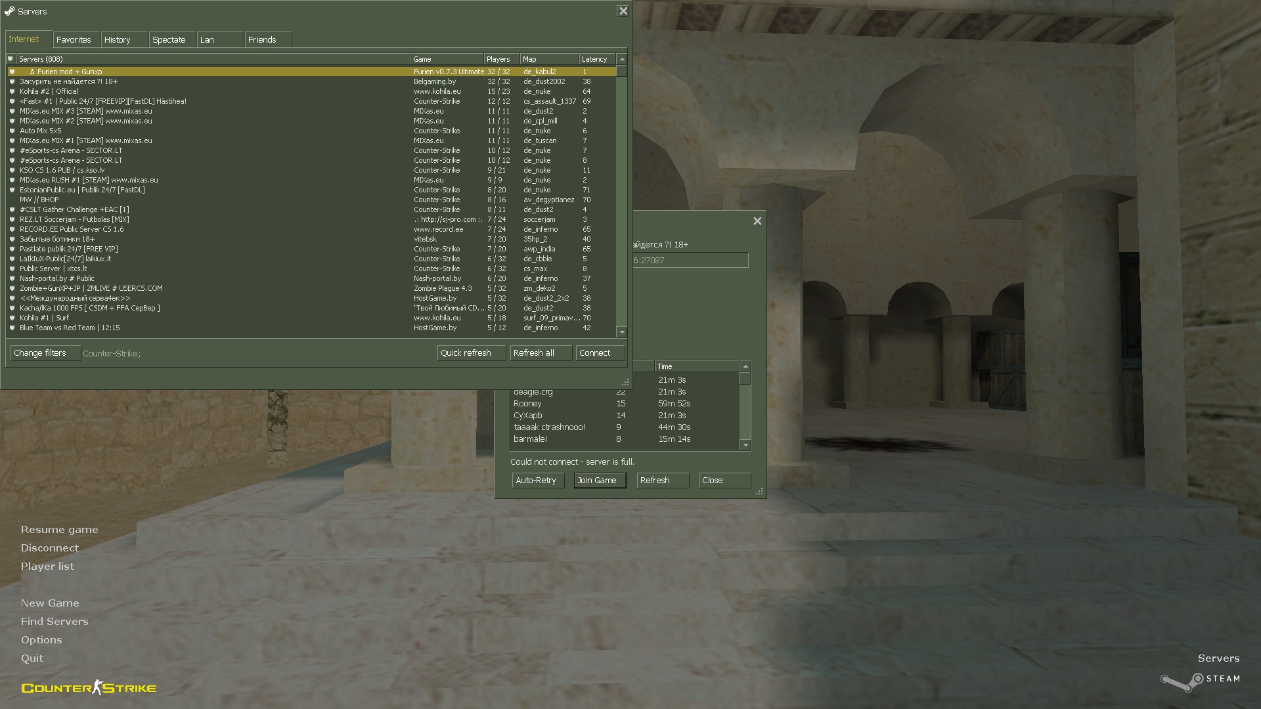Click the server list scroll-down arrow
The image size is (1261, 709).
coord(622,332)
